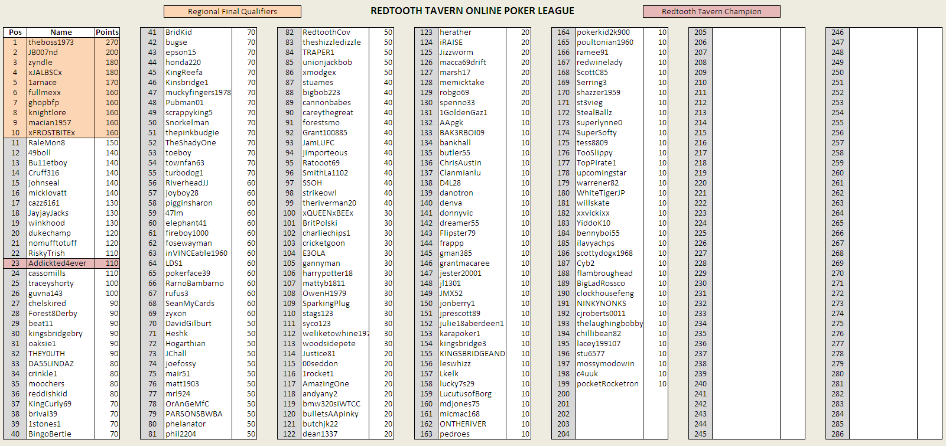Click the Regional Final Qualifiers legend box

point(232,11)
